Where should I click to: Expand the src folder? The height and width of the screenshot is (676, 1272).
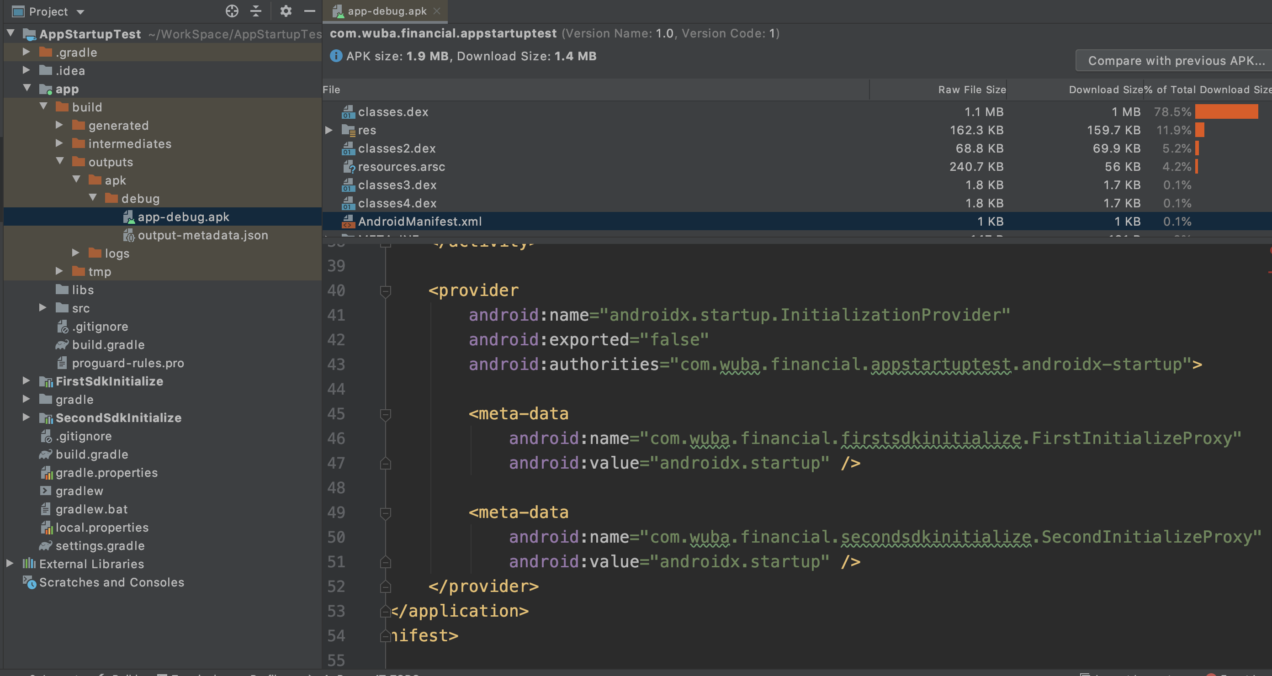tap(43, 308)
